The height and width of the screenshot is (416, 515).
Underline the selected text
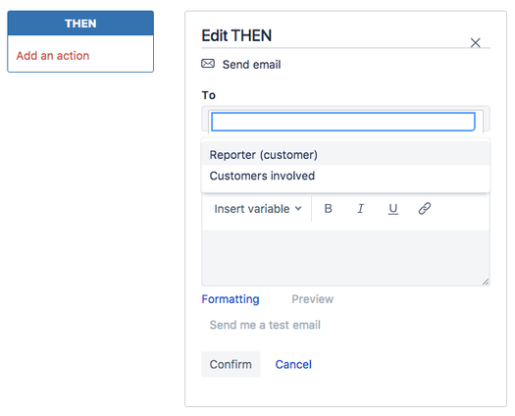pos(392,209)
